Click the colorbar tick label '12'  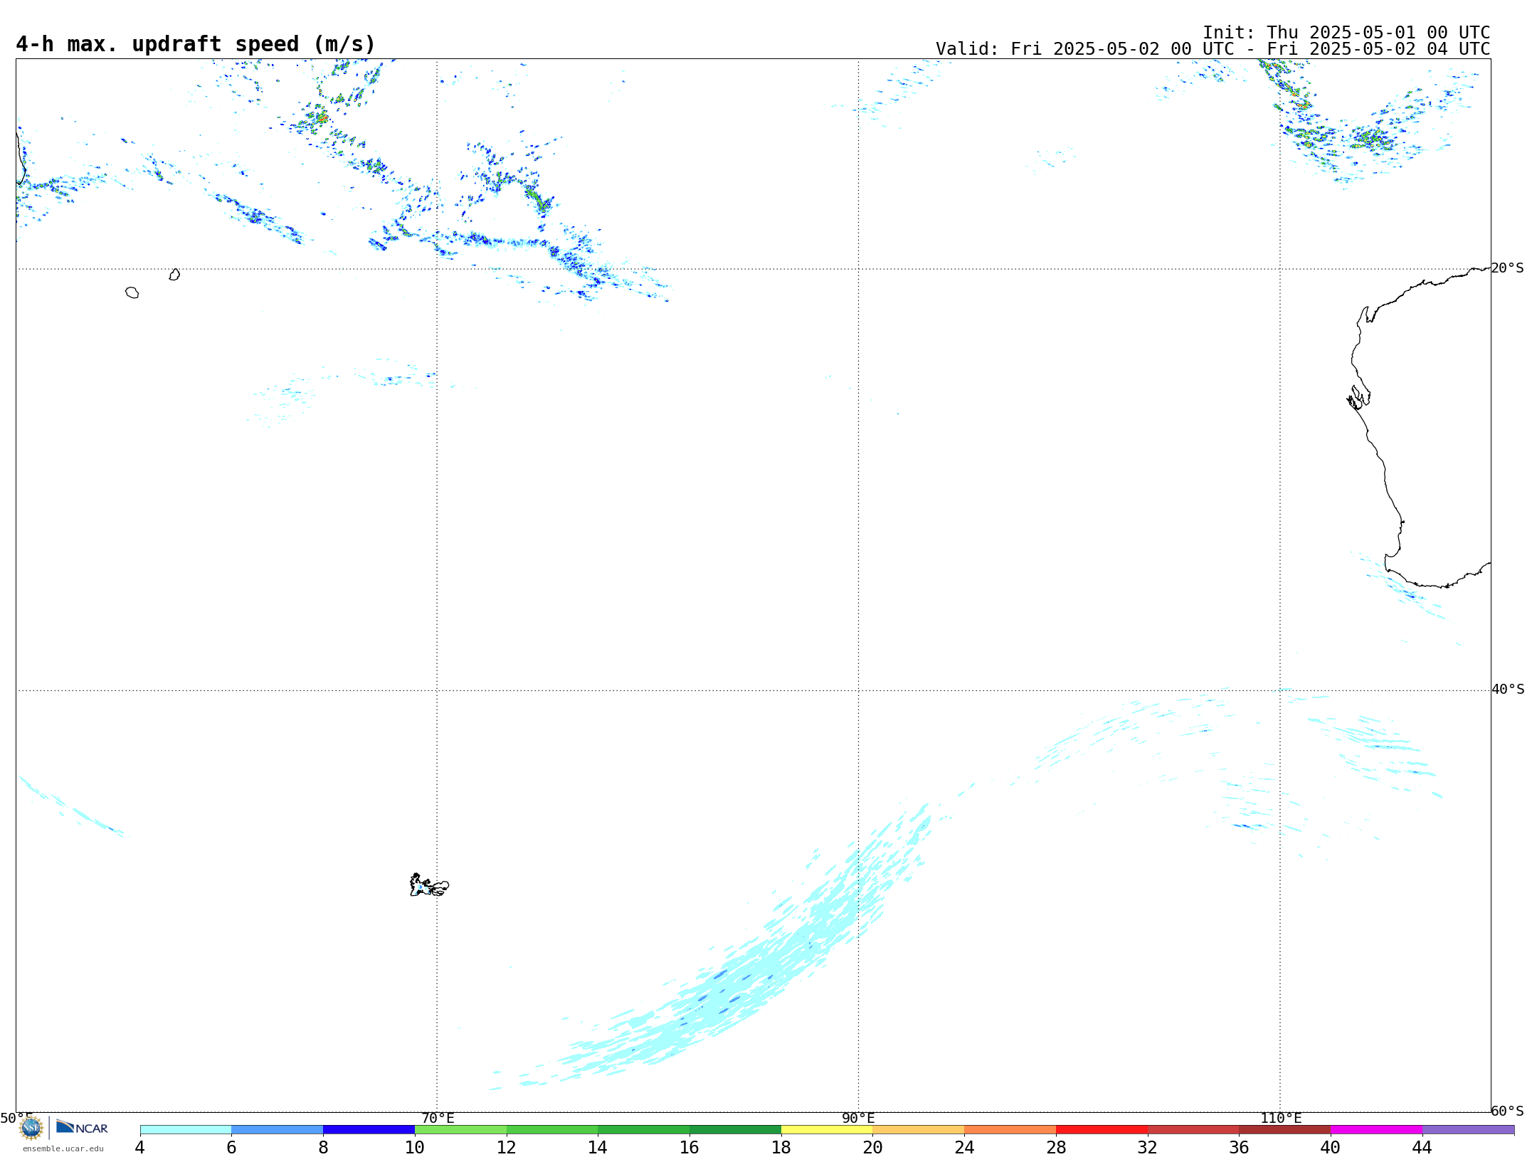pos(507,1147)
